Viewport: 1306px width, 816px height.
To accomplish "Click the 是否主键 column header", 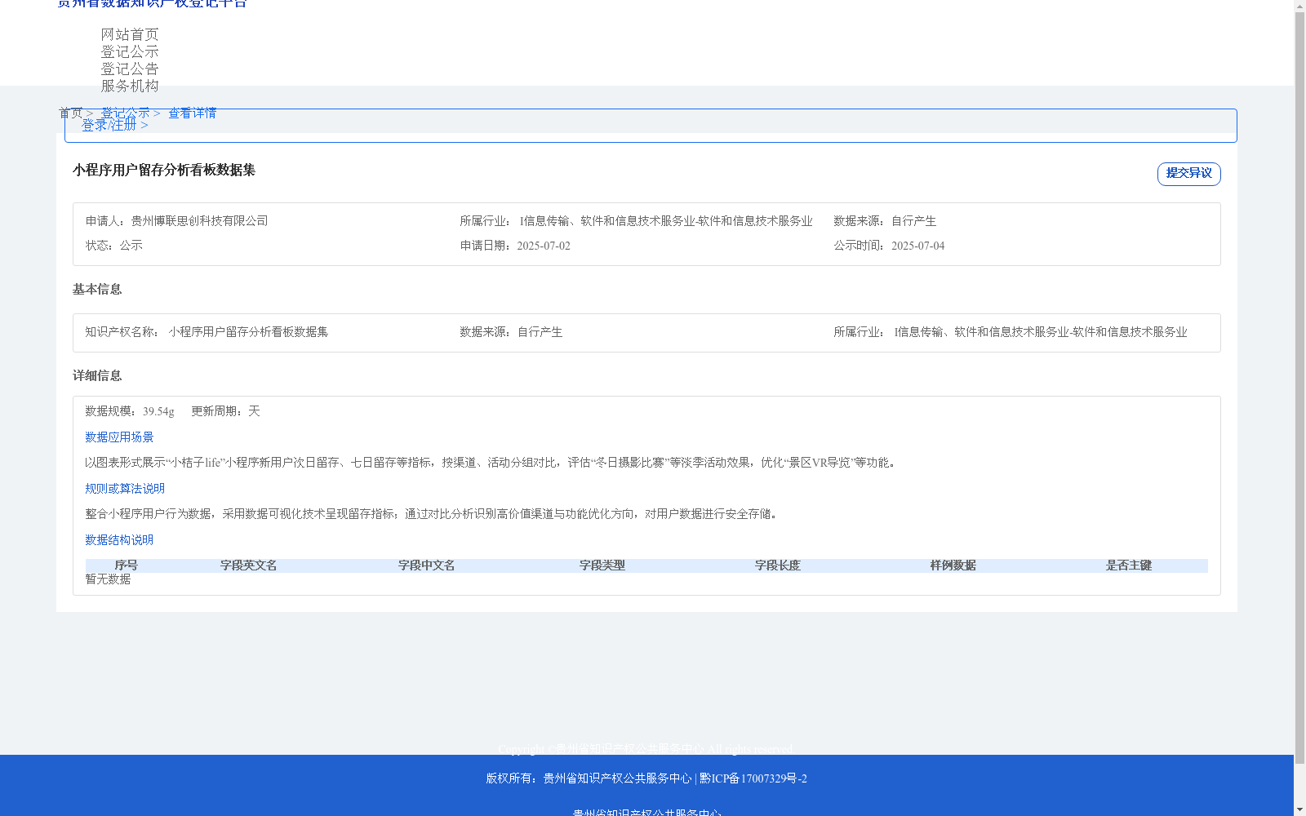I will point(1129,565).
